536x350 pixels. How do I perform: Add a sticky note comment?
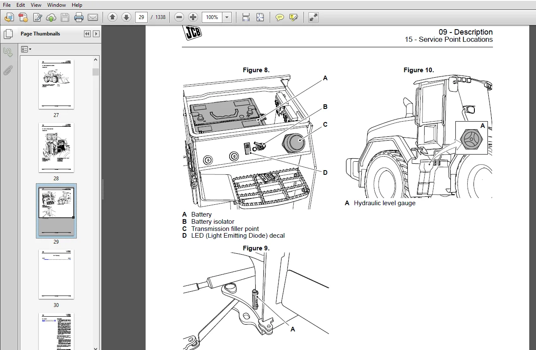(x=279, y=17)
